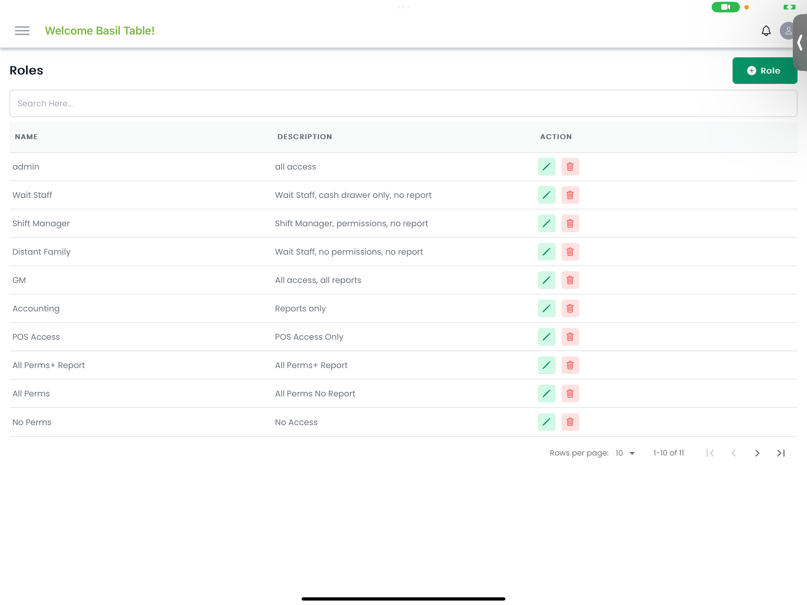Viewport: 807px width, 605px height.
Task: Open the hamburger navigation menu
Action: [x=22, y=31]
